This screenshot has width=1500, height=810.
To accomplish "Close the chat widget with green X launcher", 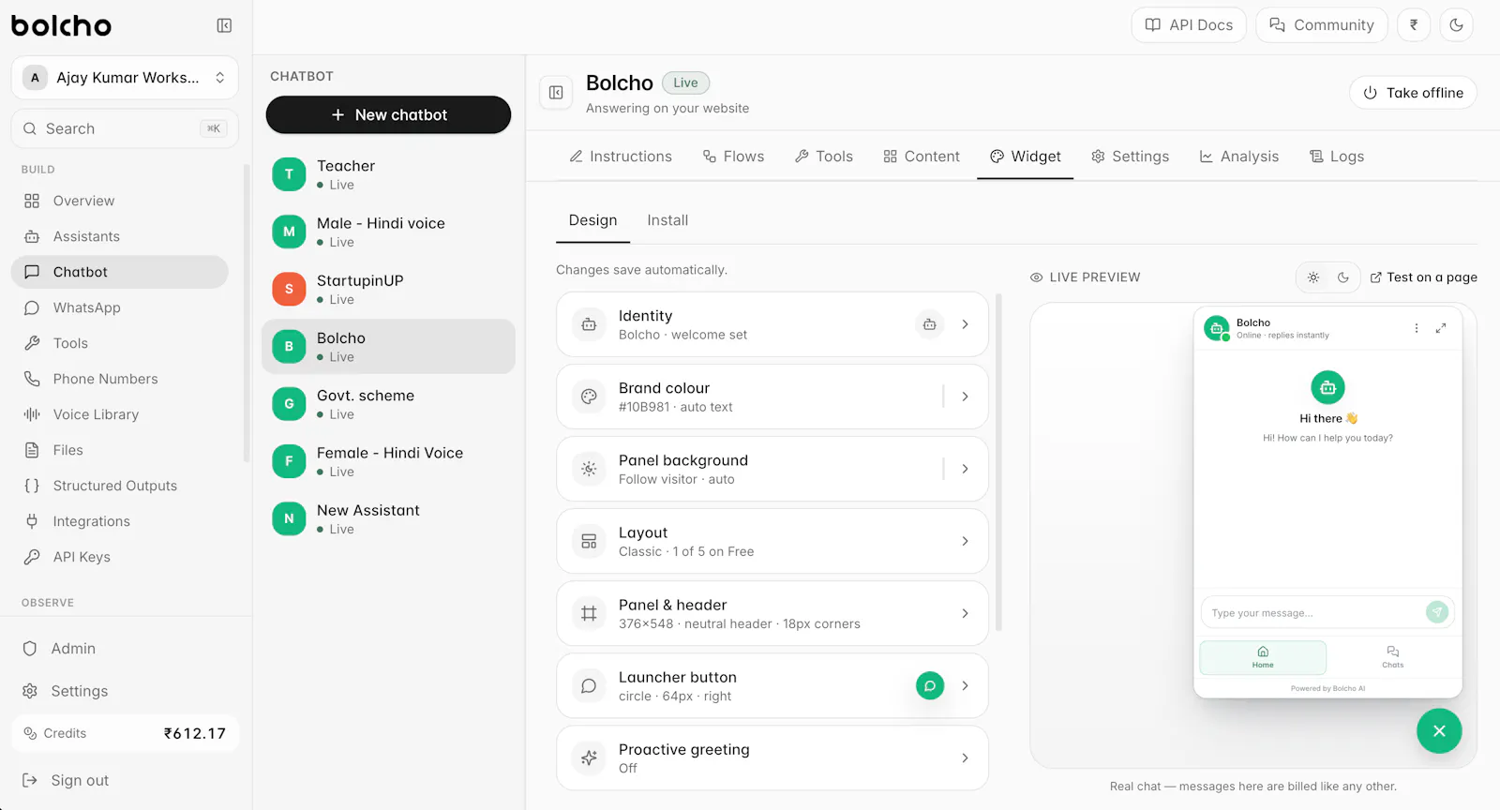I will (1439, 730).
